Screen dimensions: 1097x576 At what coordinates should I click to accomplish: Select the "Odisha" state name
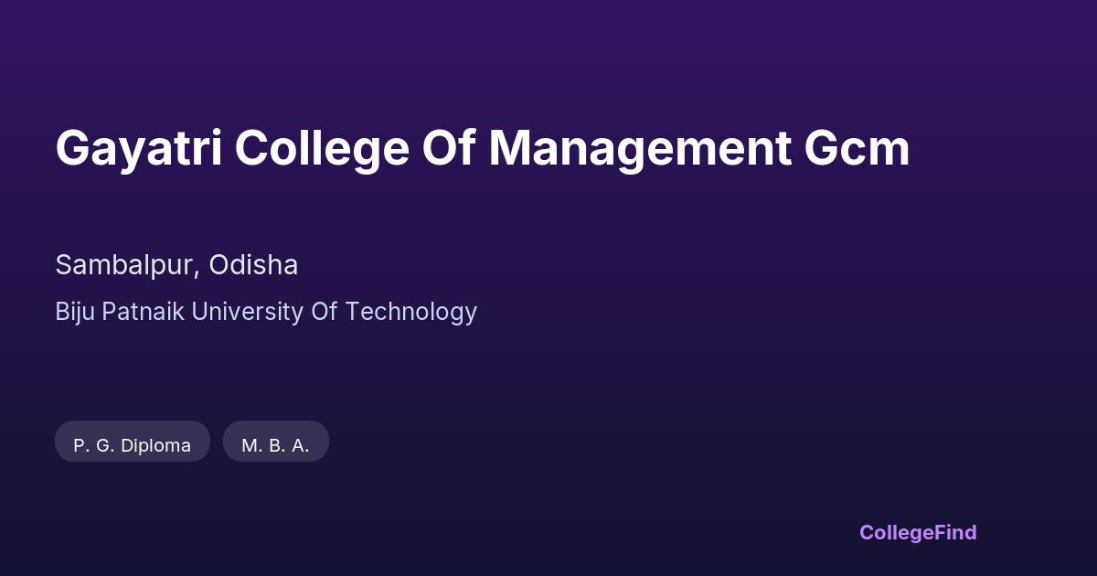point(253,265)
